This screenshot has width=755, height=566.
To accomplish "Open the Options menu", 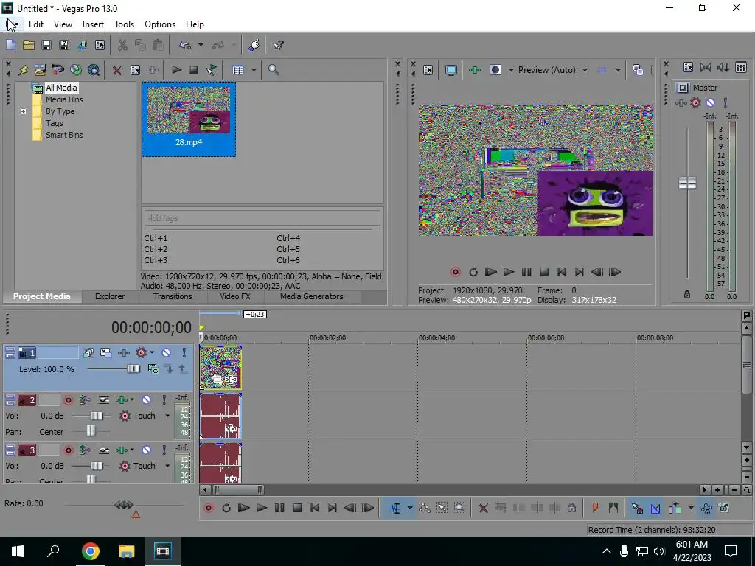I will tap(160, 24).
